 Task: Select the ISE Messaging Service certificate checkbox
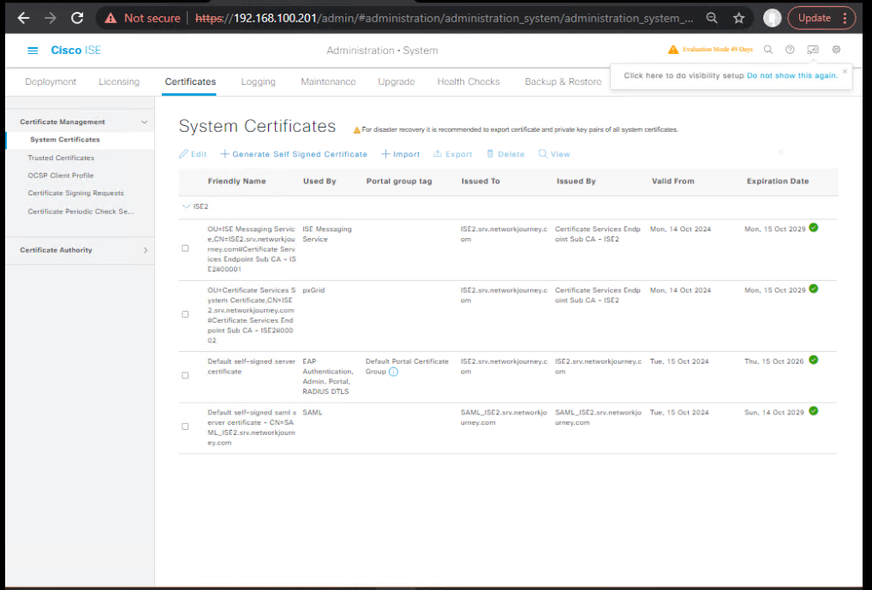(x=185, y=248)
